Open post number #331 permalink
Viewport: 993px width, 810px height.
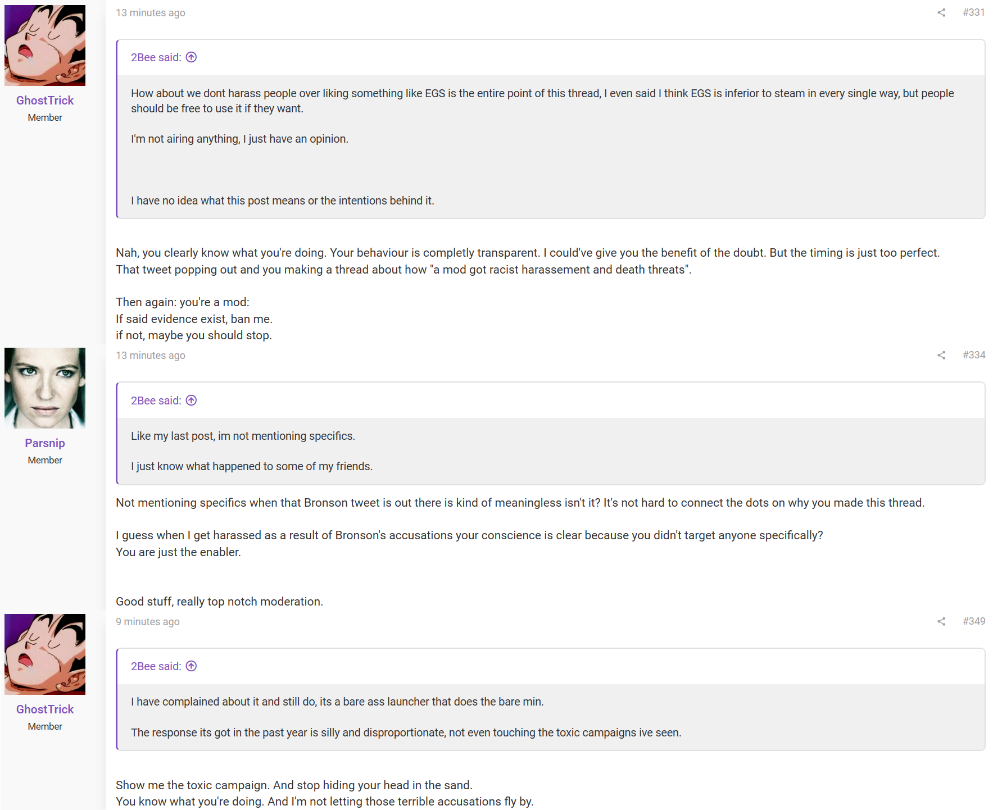(973, 12)
